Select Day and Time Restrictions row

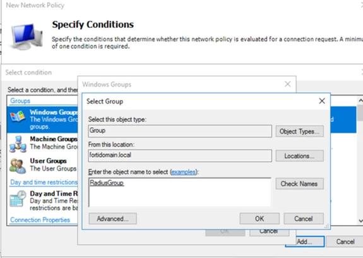point(42,200)
